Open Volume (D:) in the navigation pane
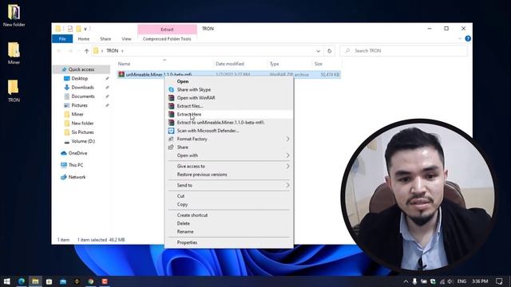The width and height of the screenshot is (511, 287). [83, 141]
